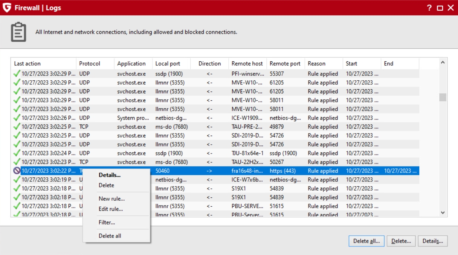Sort by the Start column header

coord(362,64)
